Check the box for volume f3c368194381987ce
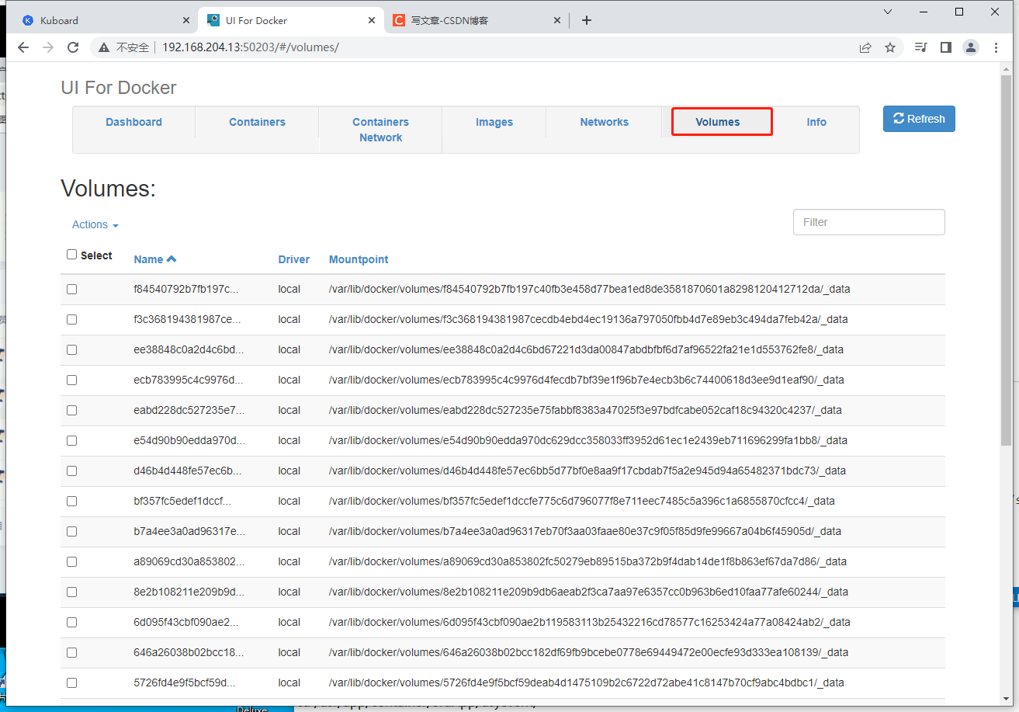 click(72, 319)
